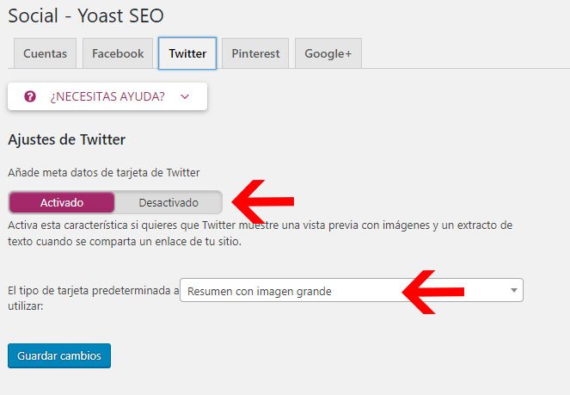
Task: Switch to the Google+ tab
Action: (x=328, y=53)
